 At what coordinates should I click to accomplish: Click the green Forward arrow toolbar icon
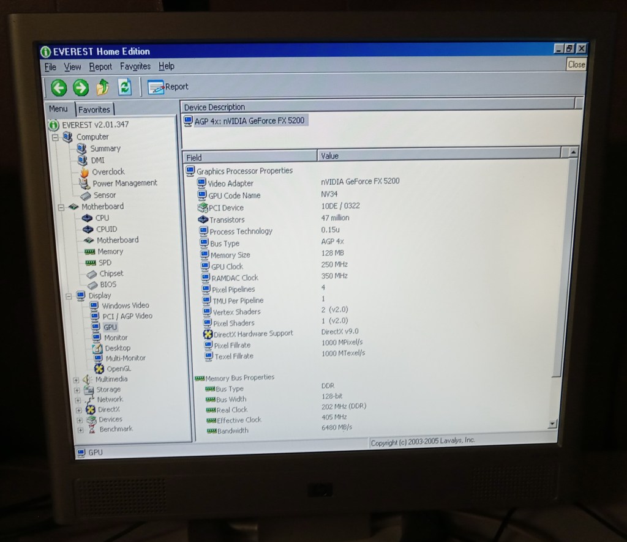tap(81, 87)
